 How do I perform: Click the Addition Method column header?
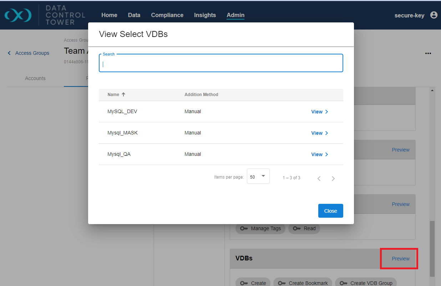201,95
